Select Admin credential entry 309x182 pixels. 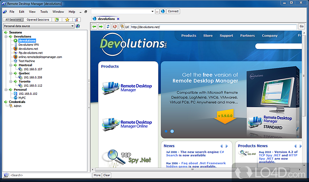pyautogui.click(x=17, y=106)
